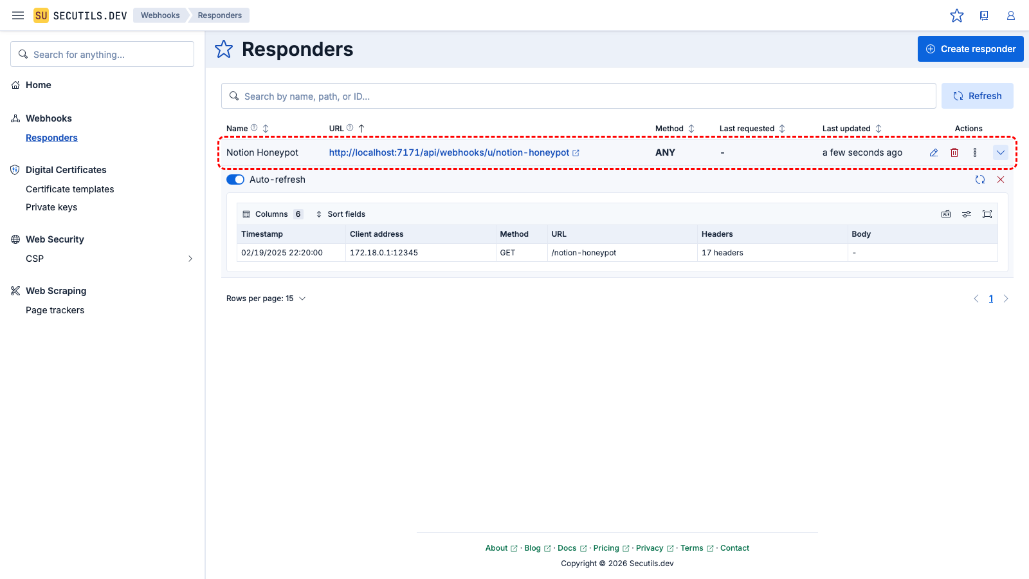The height and width of the screenshot is (579, 1029).
Task: Click the Create responder button
Action: [970, 49]
